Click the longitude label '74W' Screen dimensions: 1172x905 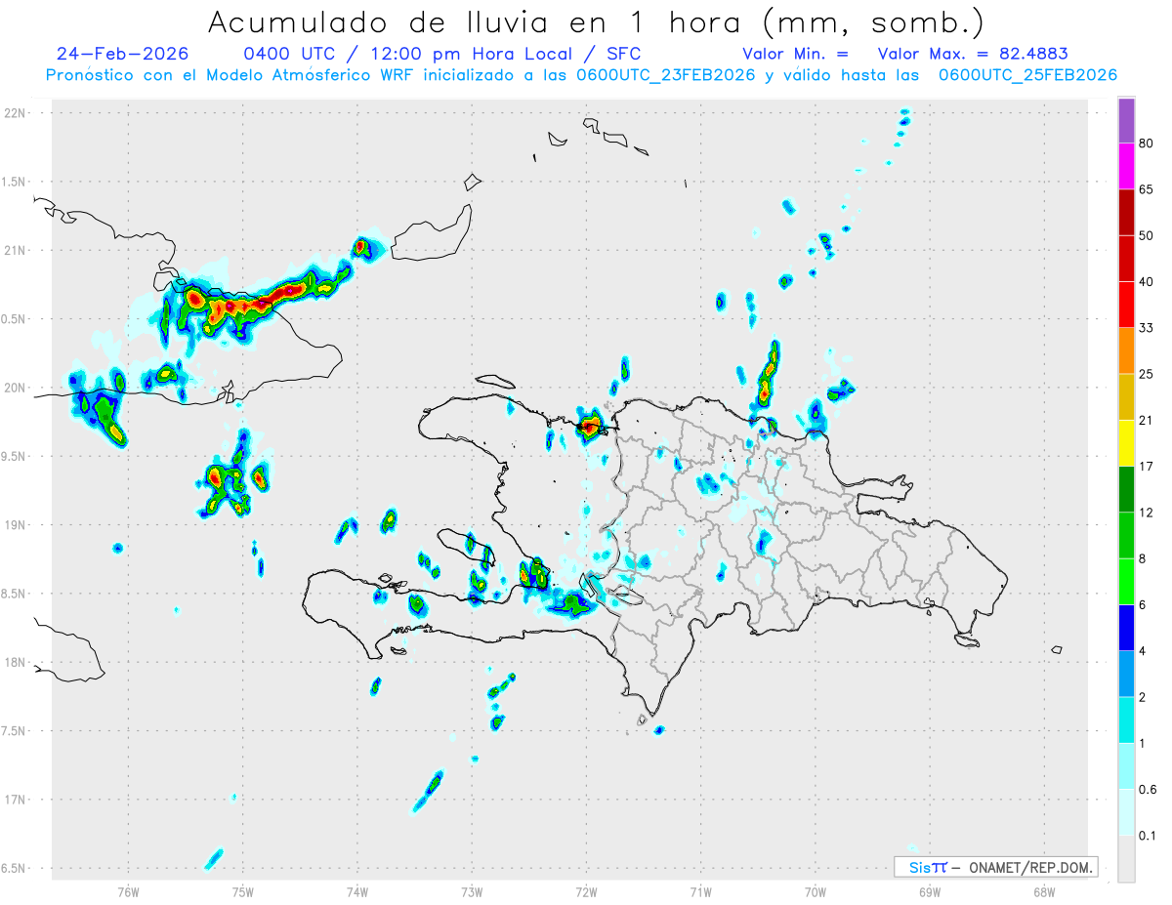coord(357,891)
